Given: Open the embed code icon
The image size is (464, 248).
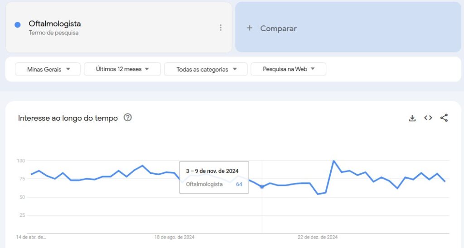Looking at the screenshot, I should [428, 118].
